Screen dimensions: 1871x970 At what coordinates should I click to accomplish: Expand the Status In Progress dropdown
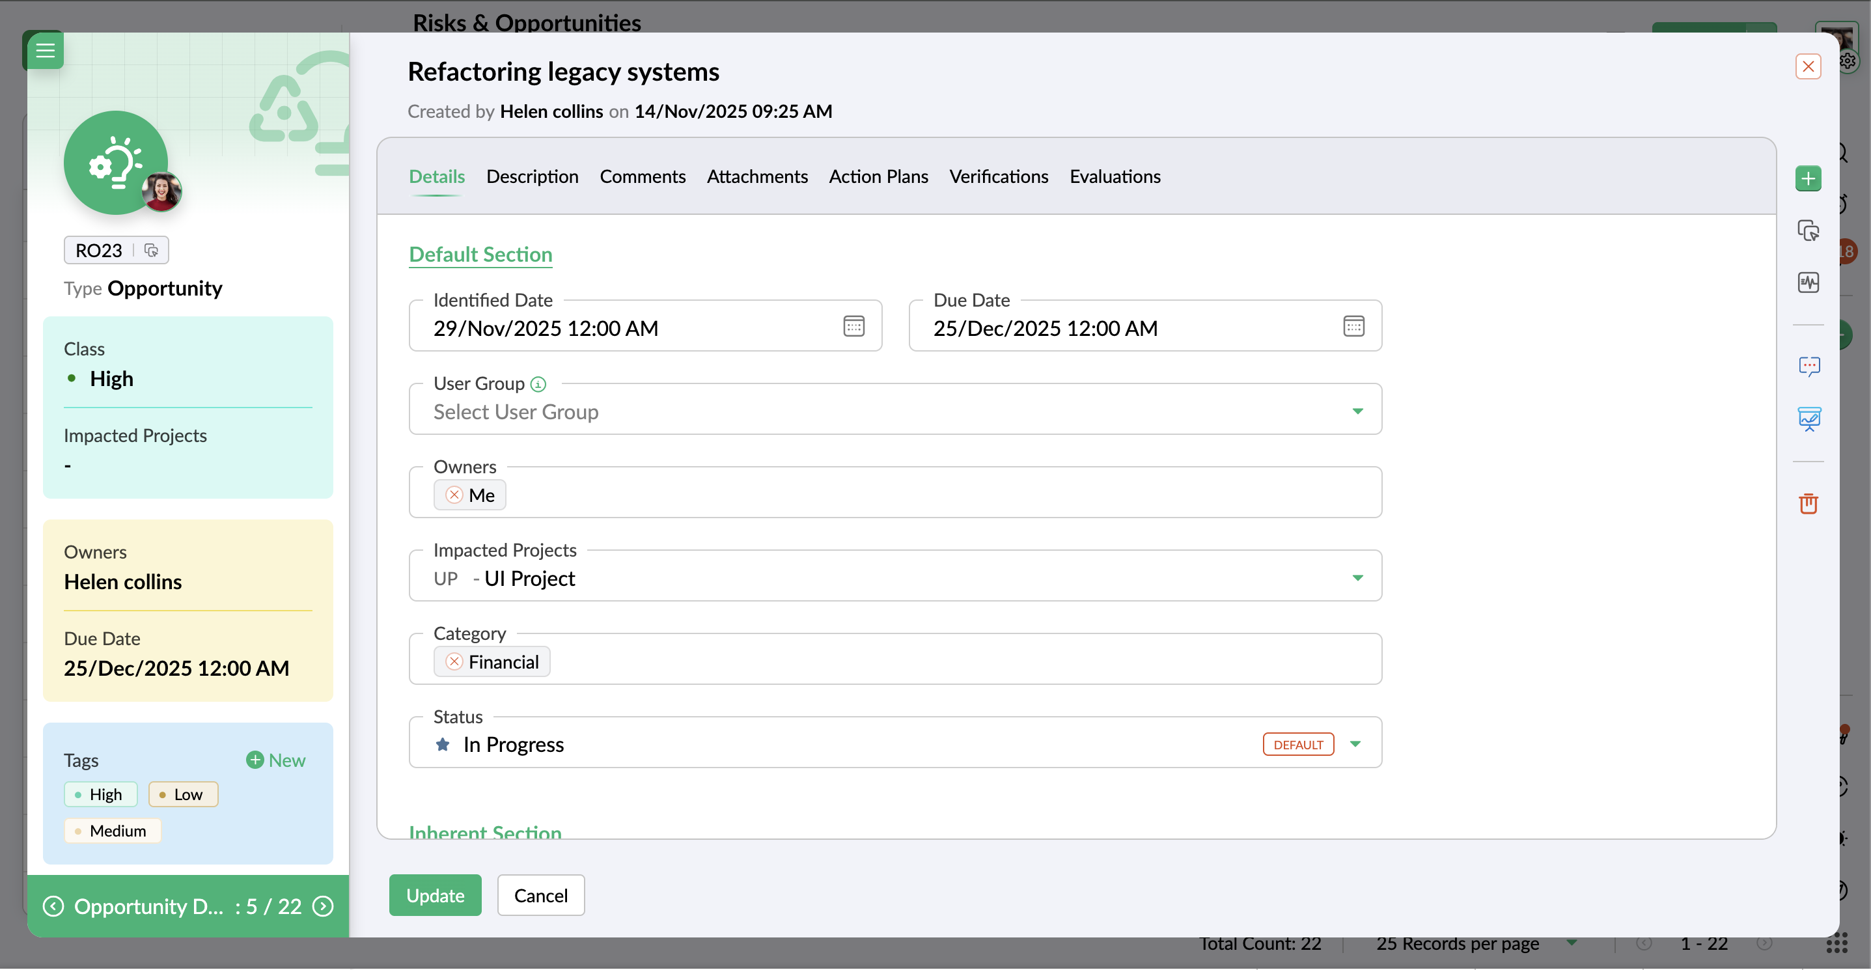[x=1355, y=744]
